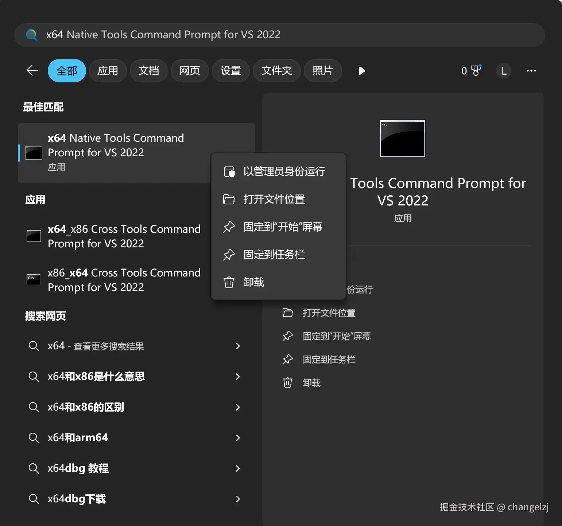
Task: Open the L user account avatar
Action: (504, 71)
